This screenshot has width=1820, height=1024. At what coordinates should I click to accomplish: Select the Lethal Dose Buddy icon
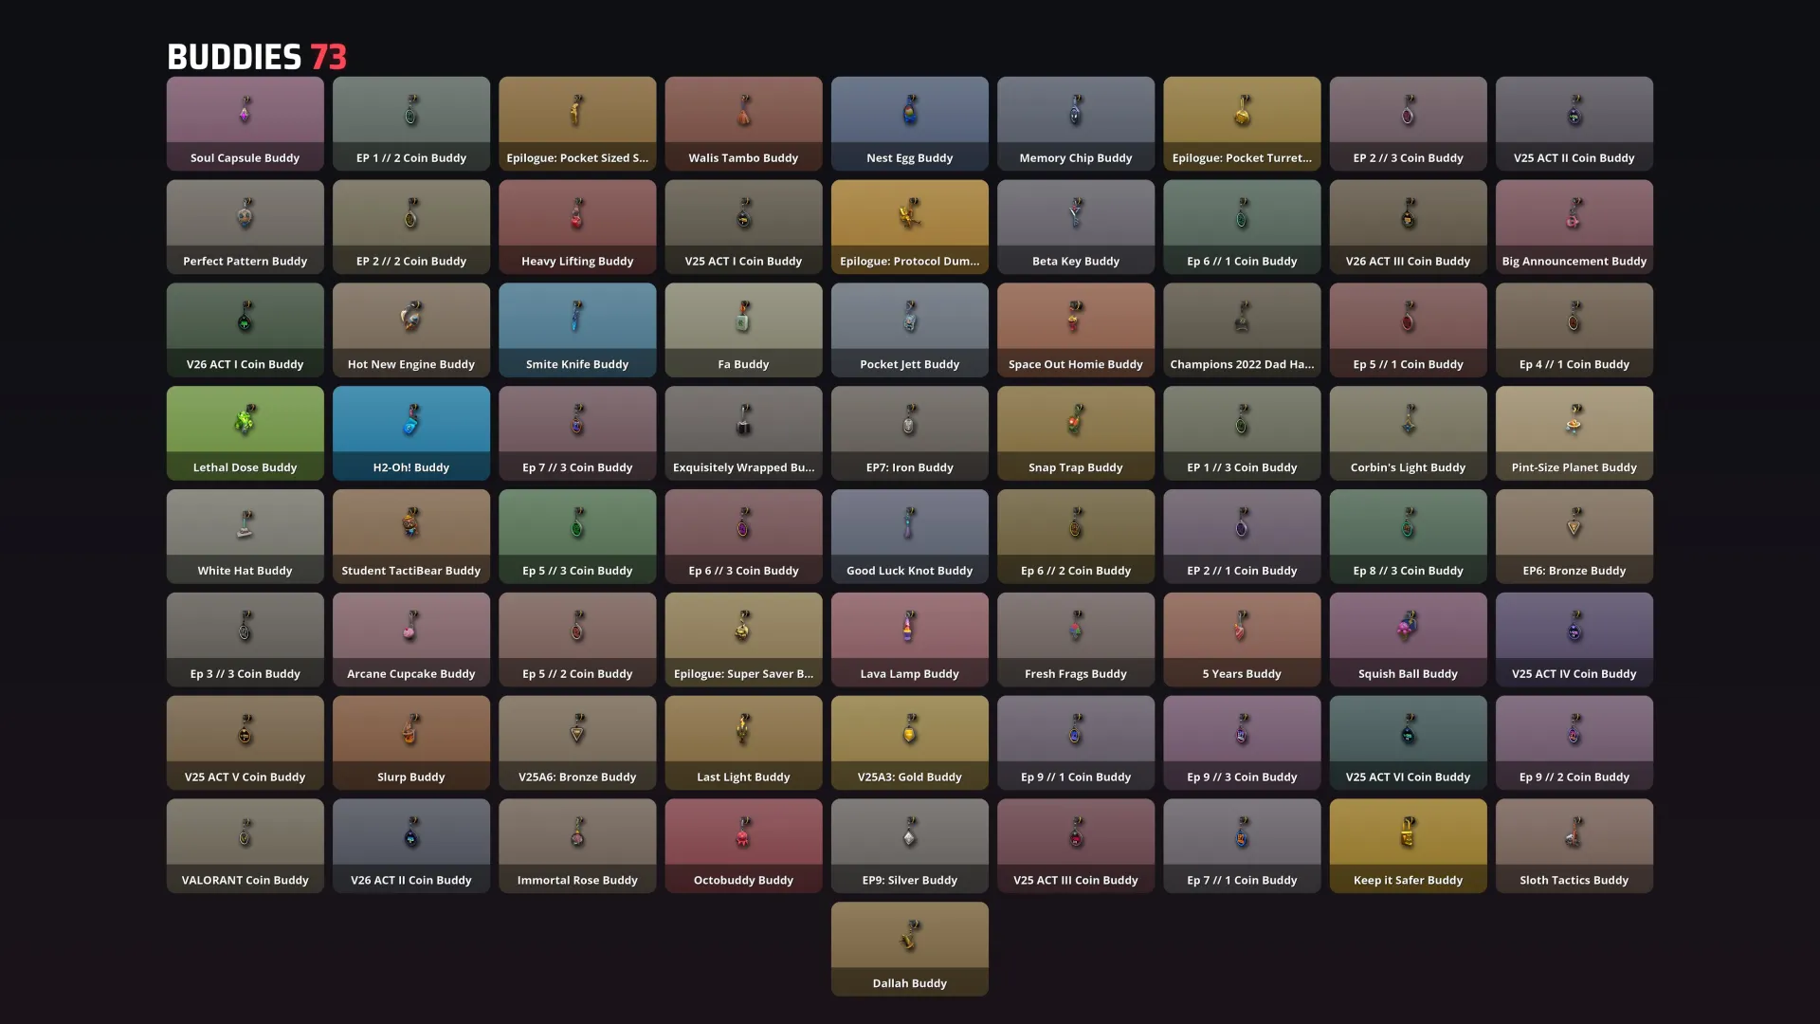246,420
